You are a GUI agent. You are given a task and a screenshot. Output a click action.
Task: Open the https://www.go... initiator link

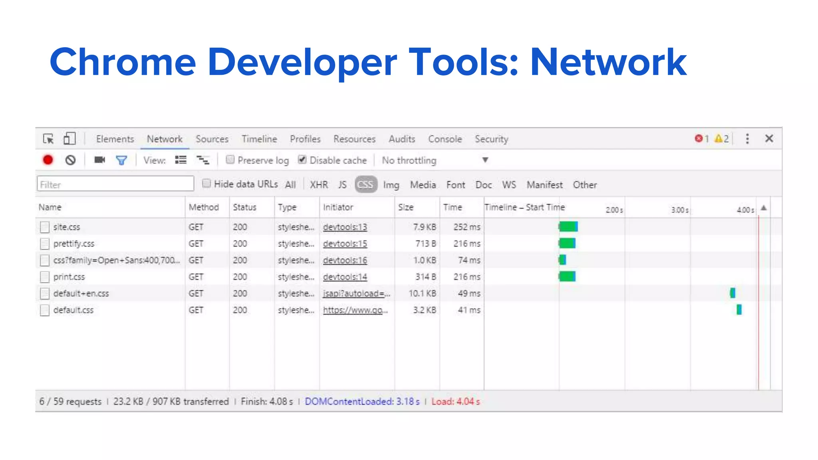click(x=355, y=310)
